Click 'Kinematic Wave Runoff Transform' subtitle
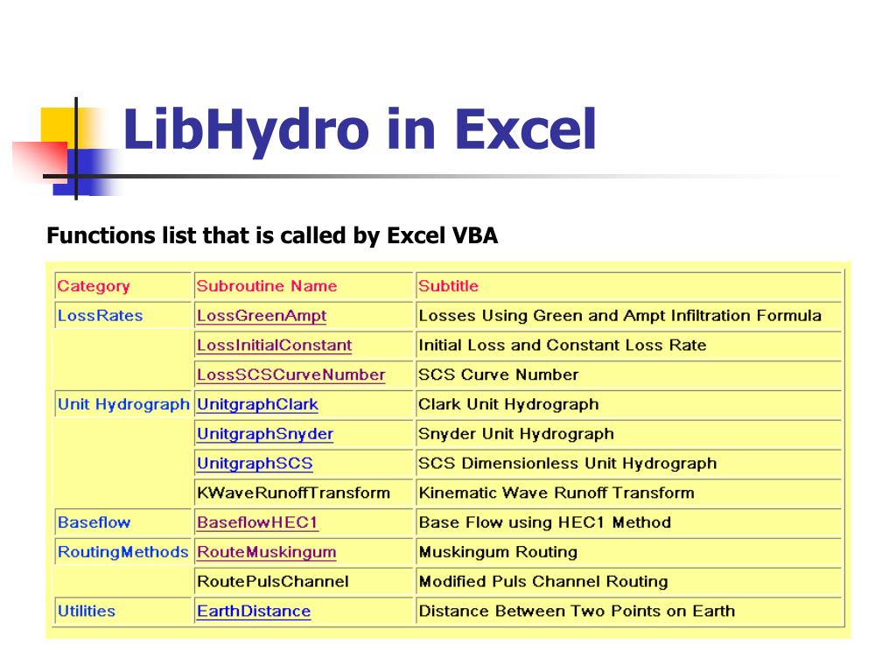Screen dimensions: 896x672 coord(556,493)
